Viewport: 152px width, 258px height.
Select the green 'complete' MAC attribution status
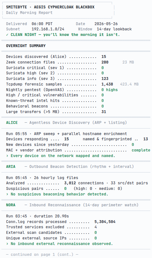pos(141,150)
